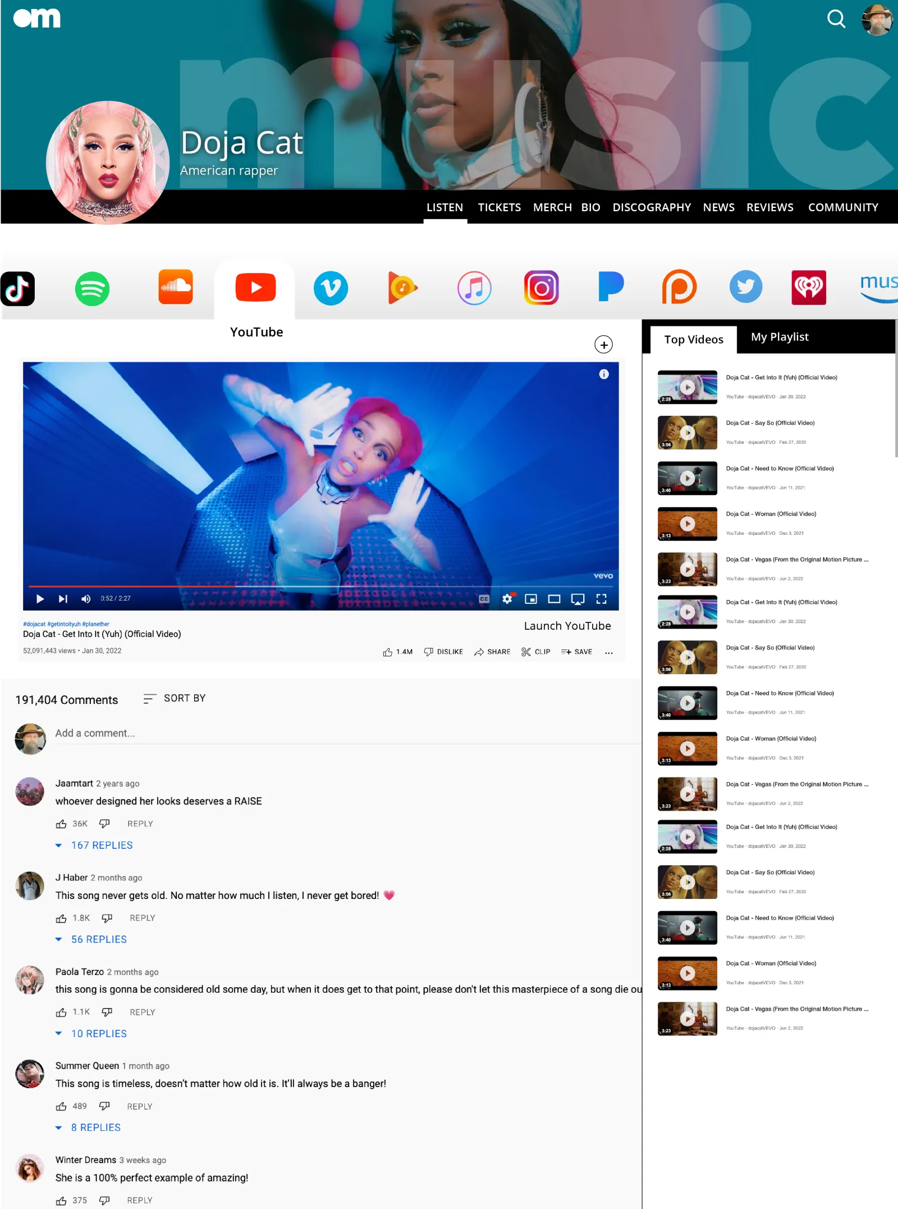This screenshot has height=1209, width=898.
Task: Open the Discography tab
Action: 652,207
